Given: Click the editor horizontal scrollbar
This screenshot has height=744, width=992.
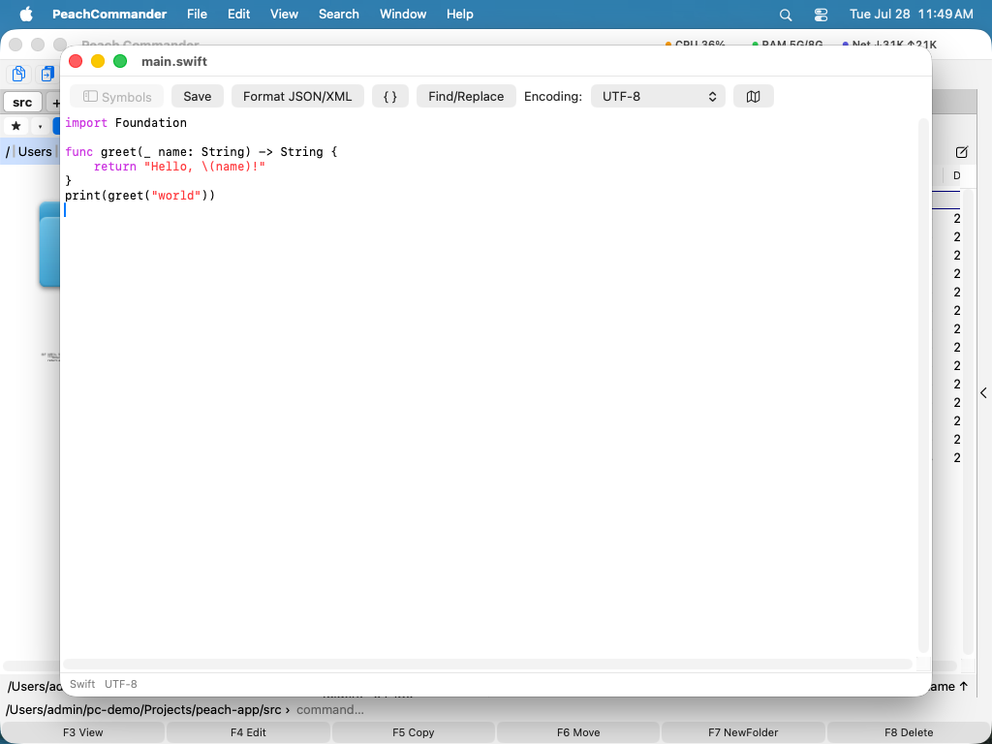Looking at the screenshot, I should tap(487, 665).
